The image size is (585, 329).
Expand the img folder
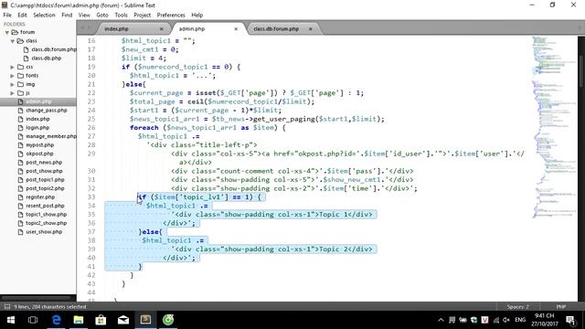point(12,84)
